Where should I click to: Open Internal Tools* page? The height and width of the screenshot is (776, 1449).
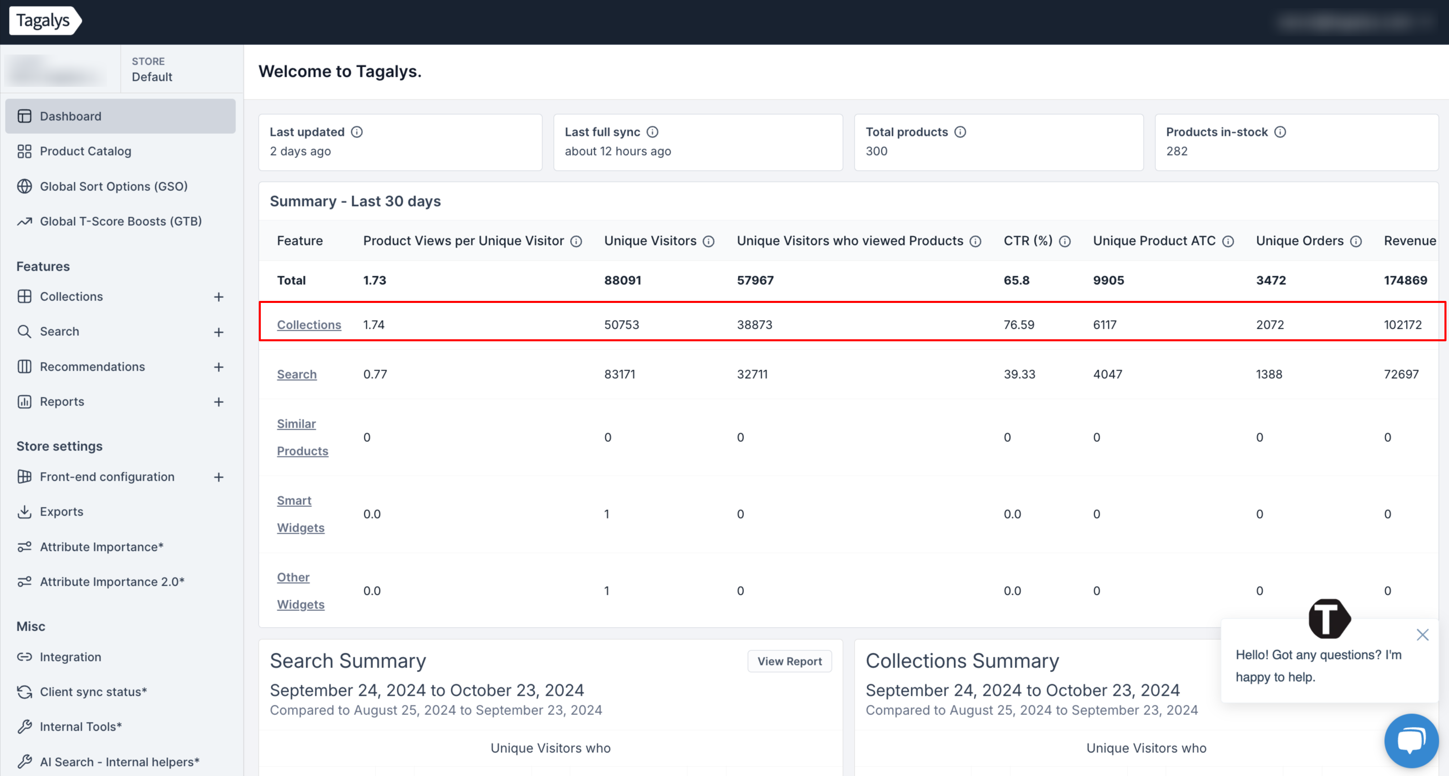click(x=81, y=727)
